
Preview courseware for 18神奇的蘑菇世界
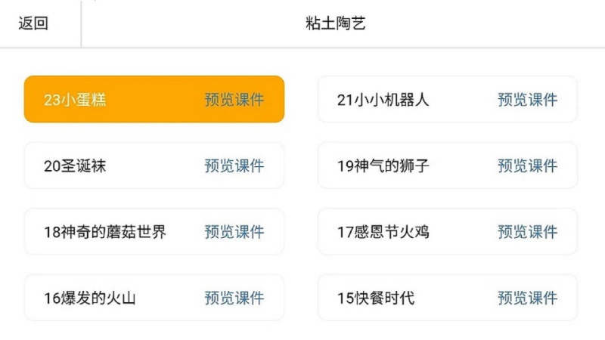tap(234, 232)
